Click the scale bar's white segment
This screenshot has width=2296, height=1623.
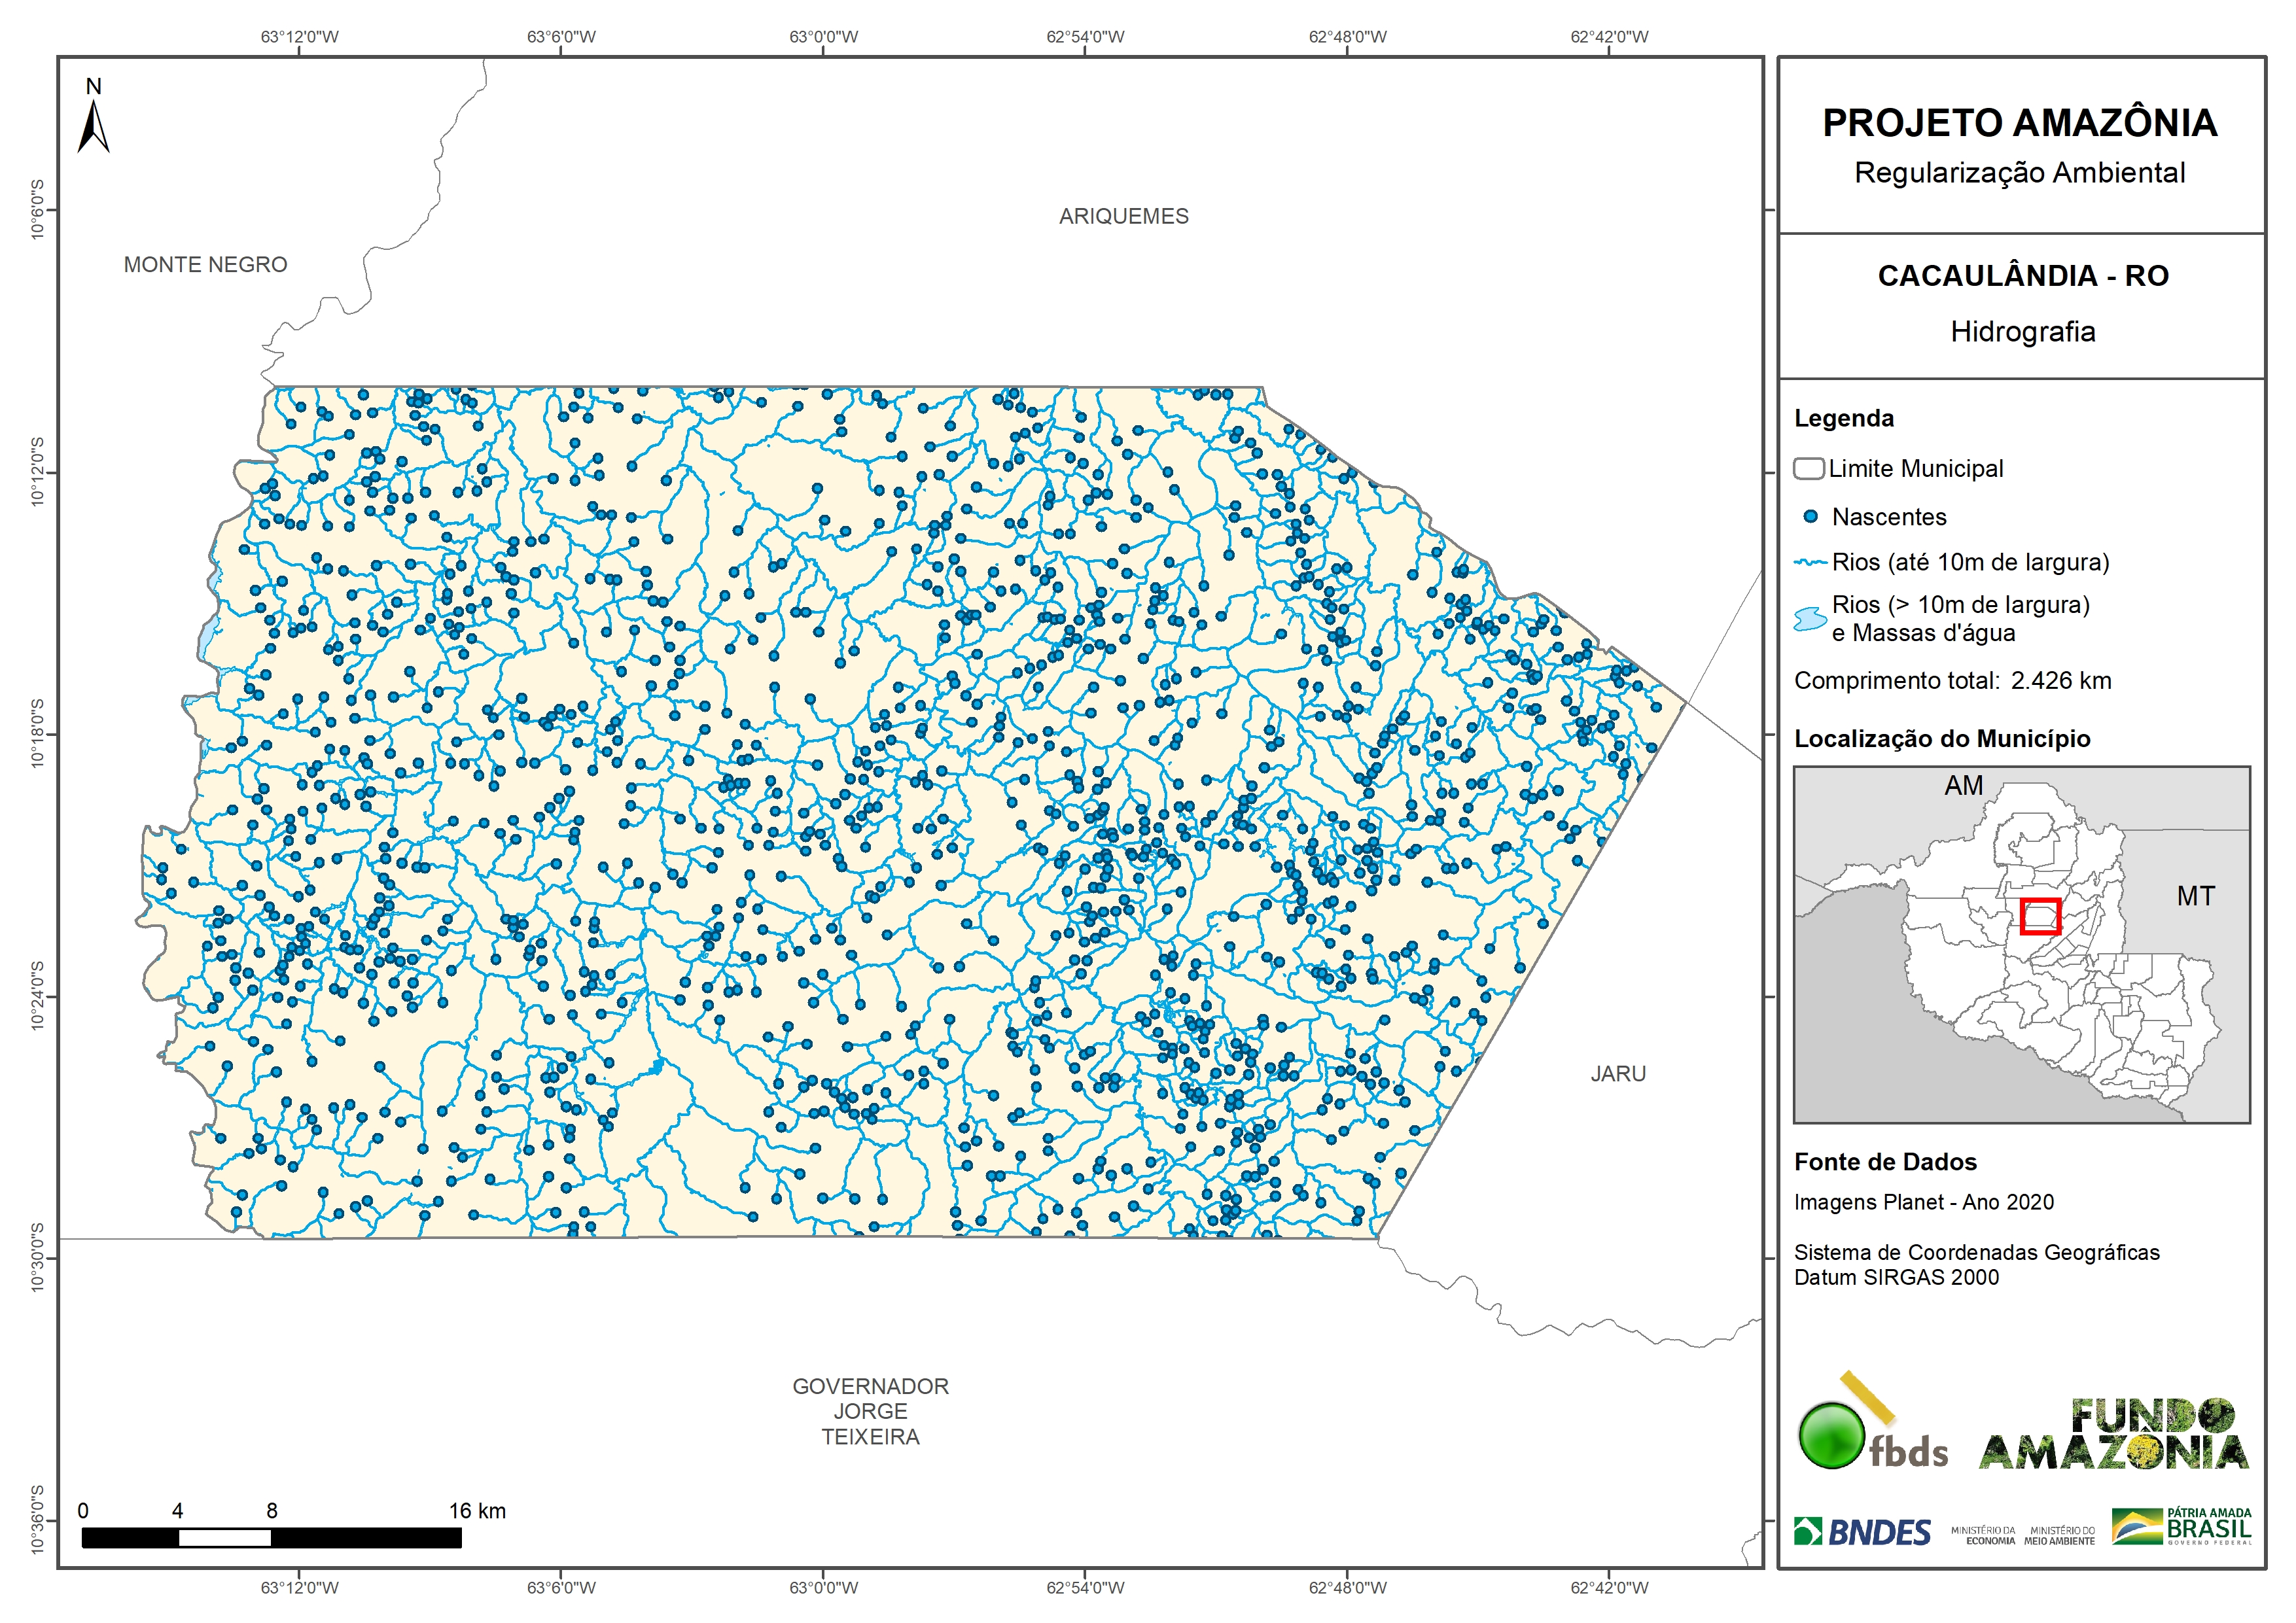pyautogui.click(x=224, y=1538)
